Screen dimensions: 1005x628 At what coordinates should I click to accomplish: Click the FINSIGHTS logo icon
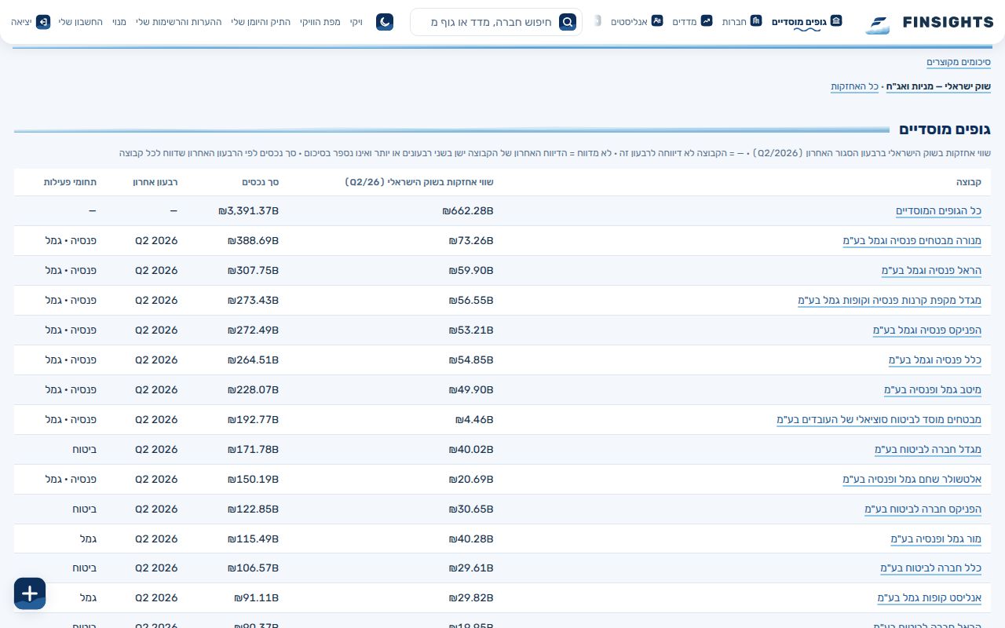879,25
